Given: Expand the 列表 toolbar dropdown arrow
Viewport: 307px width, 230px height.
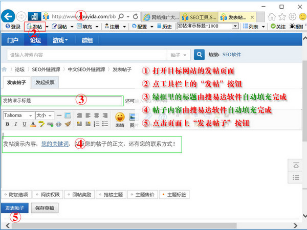Looking at the screenshot, I should (x=264, y=27).
